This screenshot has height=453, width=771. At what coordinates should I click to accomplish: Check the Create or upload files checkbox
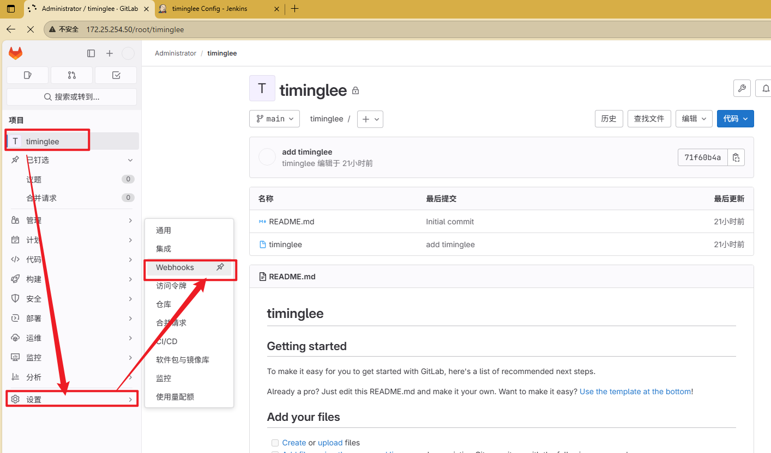[x=275, y=443]
